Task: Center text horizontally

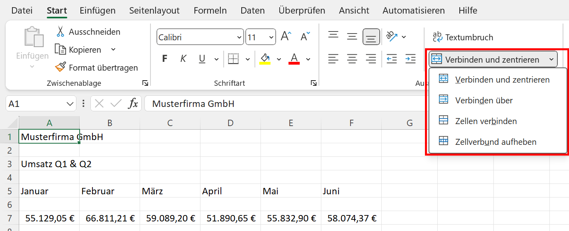Action: click(352, 59)
